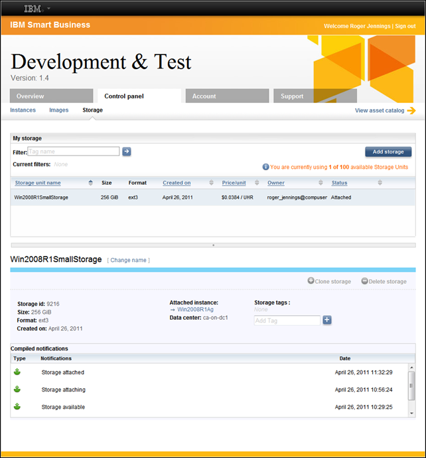426x458 pixels.
Task: Click the Price/unit column header
Action: [234, 183]
